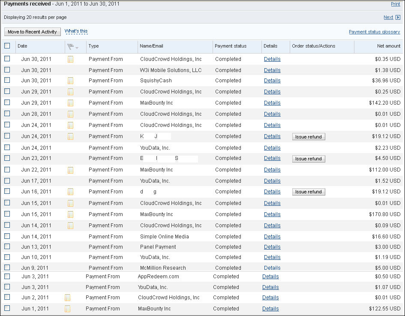Open Details for Jun 24 YouData $2.23 payment

(272, 148)
